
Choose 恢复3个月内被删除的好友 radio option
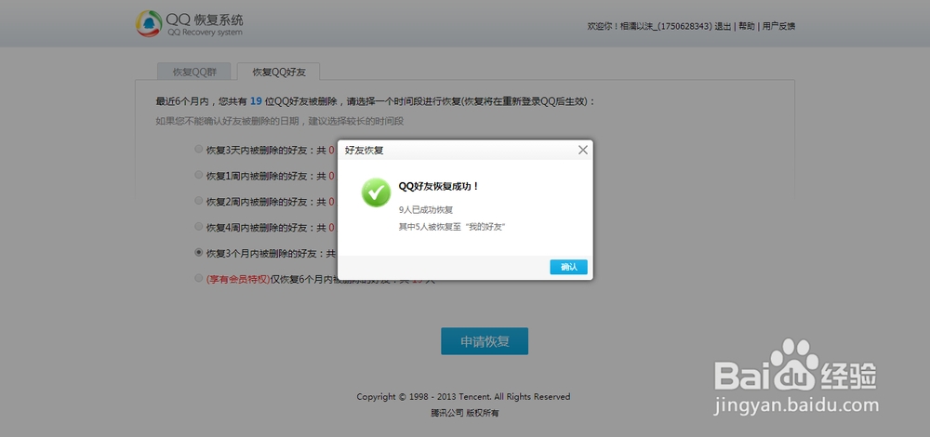click(x=199, y=252)
